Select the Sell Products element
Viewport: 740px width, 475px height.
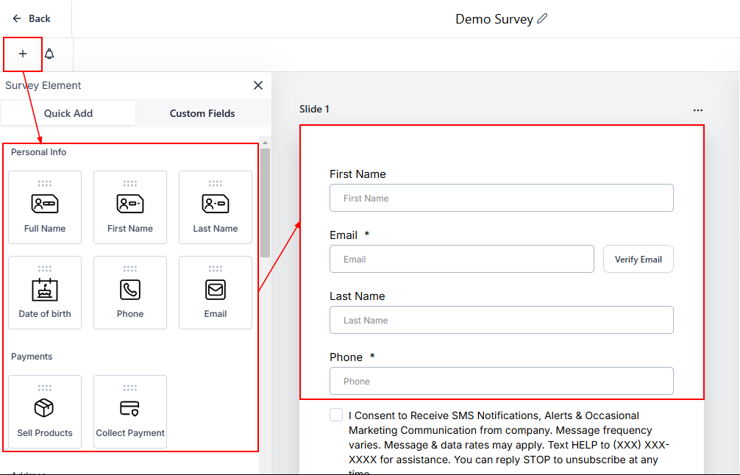[45, 412]
